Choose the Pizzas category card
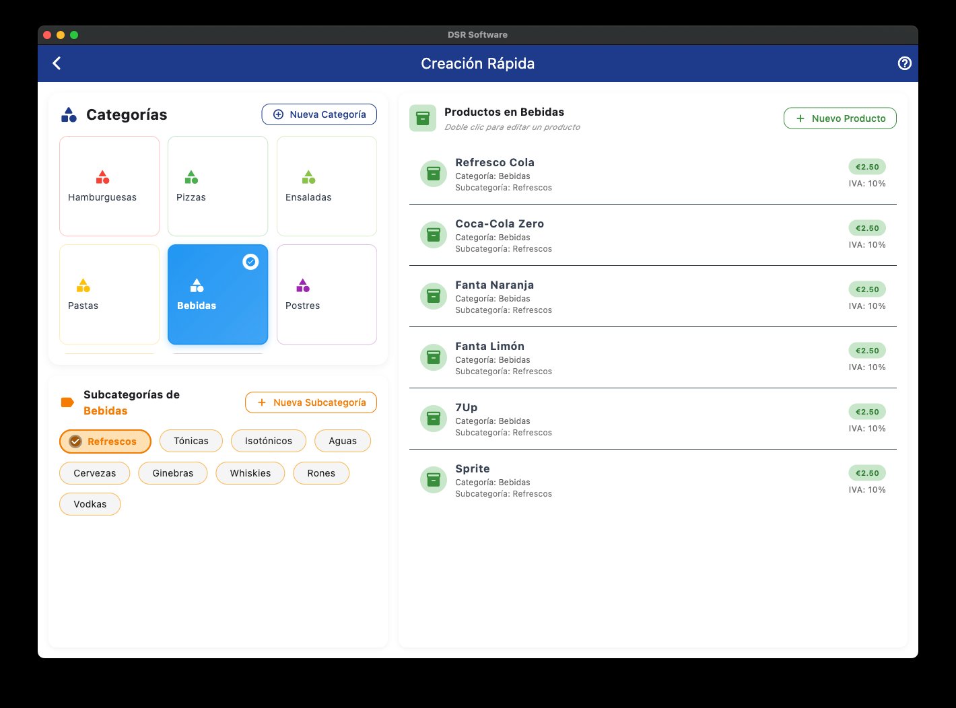This screenshot has height=708, width=956. click(217, 186)
